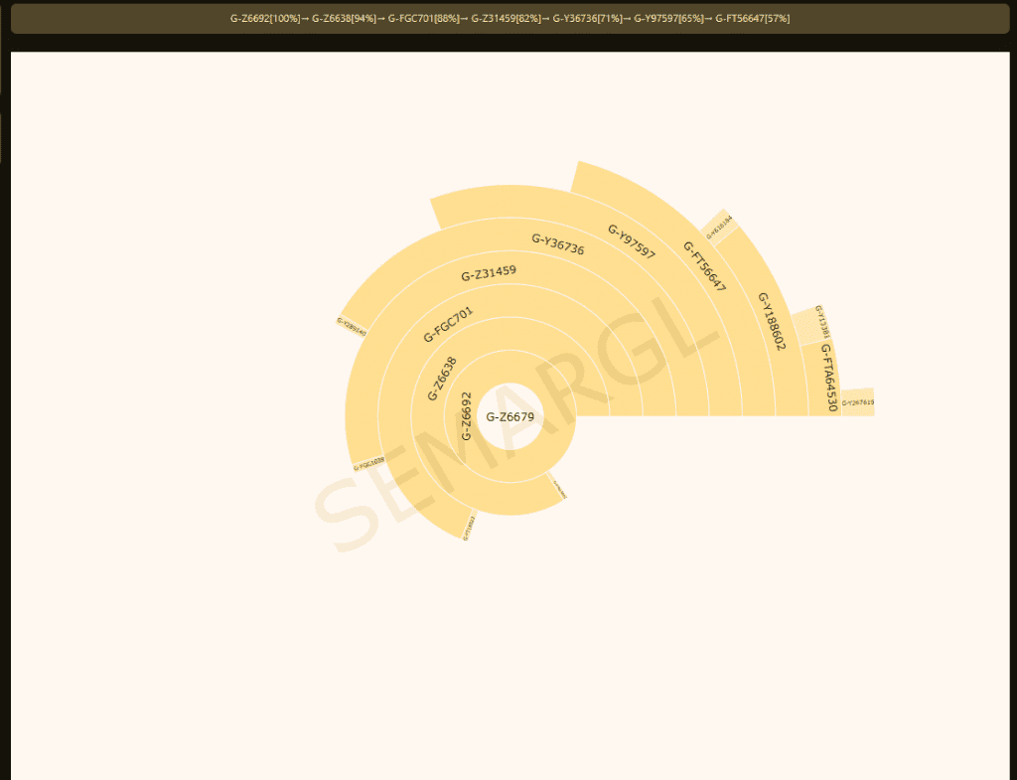Click the G-Z6692 innermost ring segment
The width and height of the screenshot is (1017, 780).
coord(465,412)
